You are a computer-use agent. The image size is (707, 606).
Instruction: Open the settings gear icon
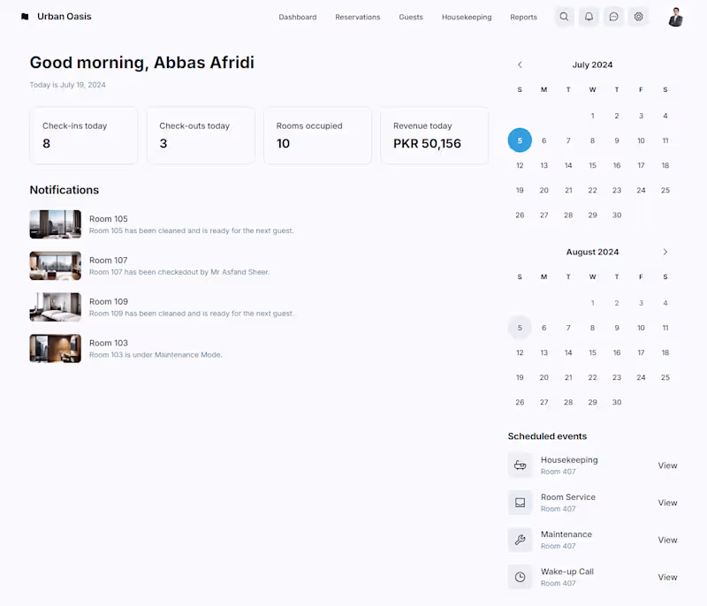(x=638, y=17)
